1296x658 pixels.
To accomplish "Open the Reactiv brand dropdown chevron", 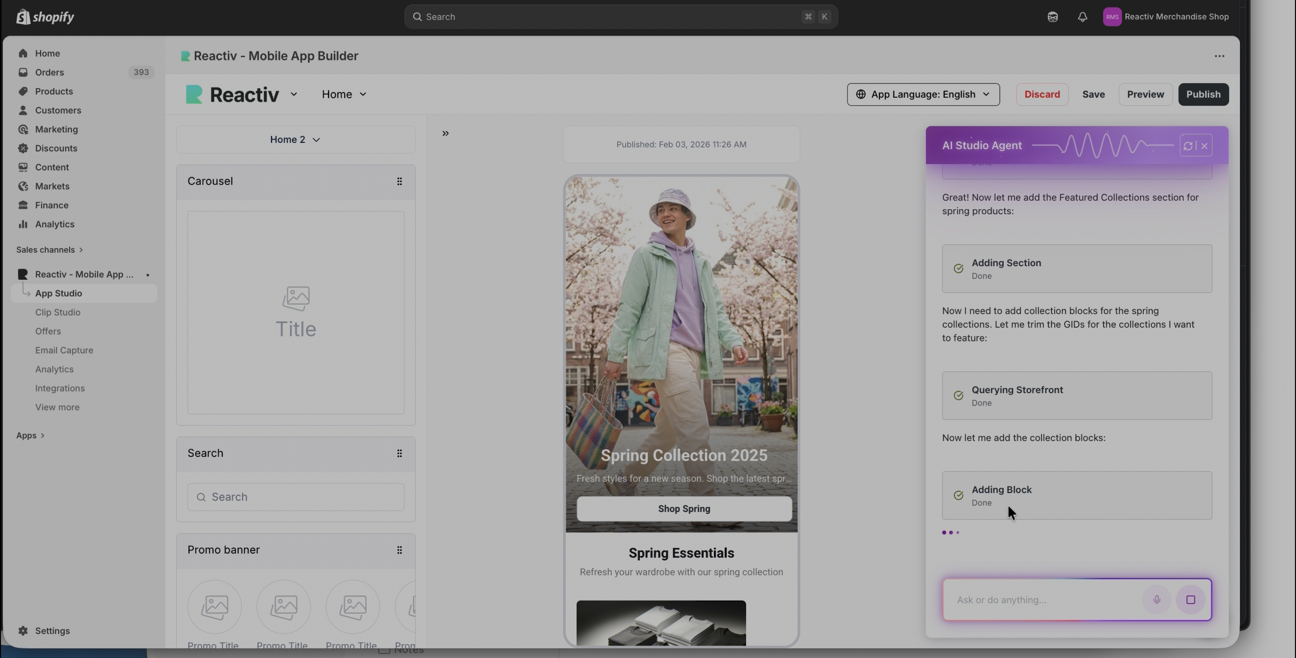I will tap(294, 95).
